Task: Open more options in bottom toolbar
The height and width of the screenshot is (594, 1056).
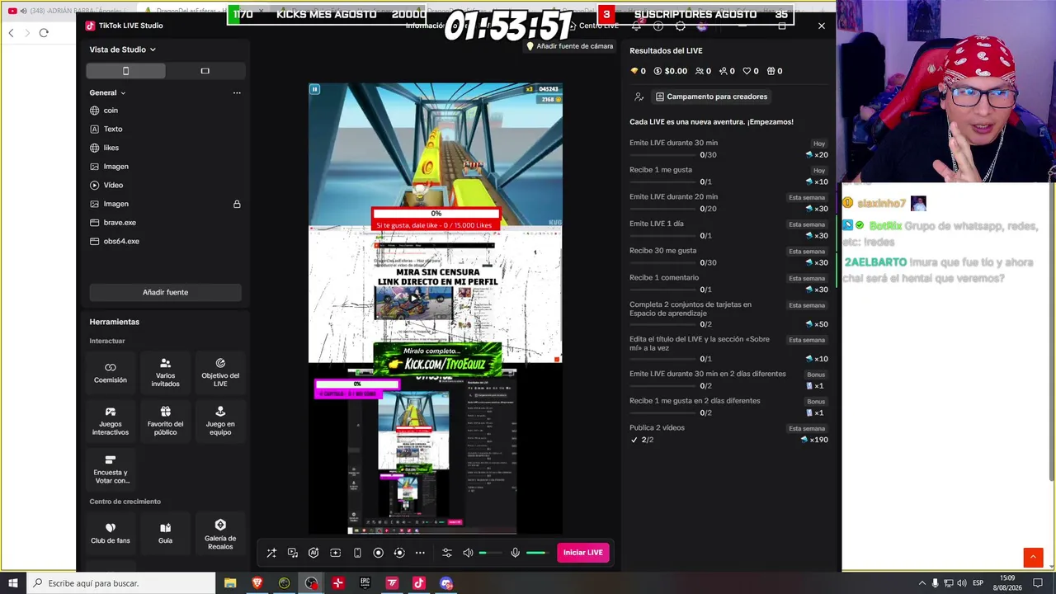Action: 420,553
